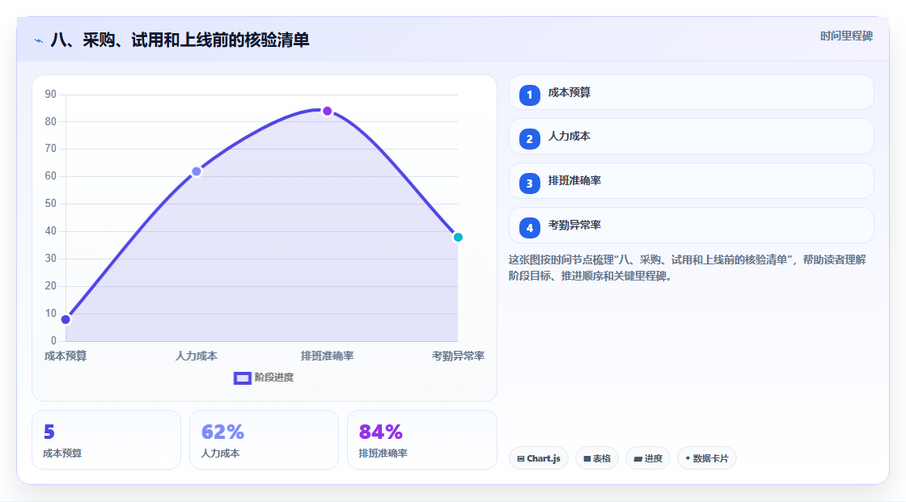Click the x-axis label 人力成本

click(x=197, y=356)
